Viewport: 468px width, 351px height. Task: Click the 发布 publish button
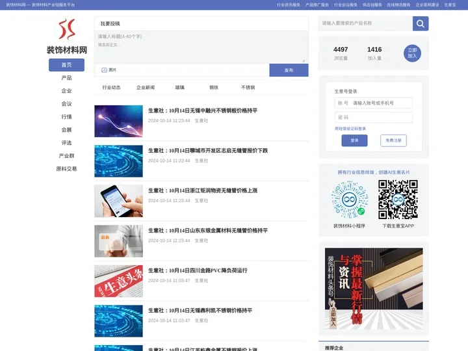tap(289, 70)
